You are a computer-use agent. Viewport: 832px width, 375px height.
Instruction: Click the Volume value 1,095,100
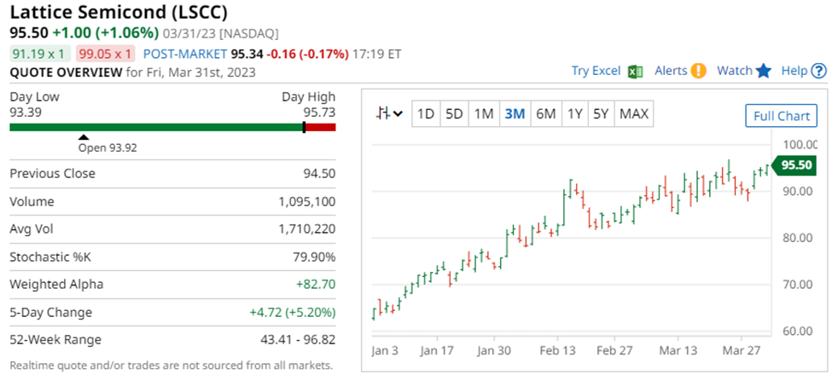coord(308,202)
